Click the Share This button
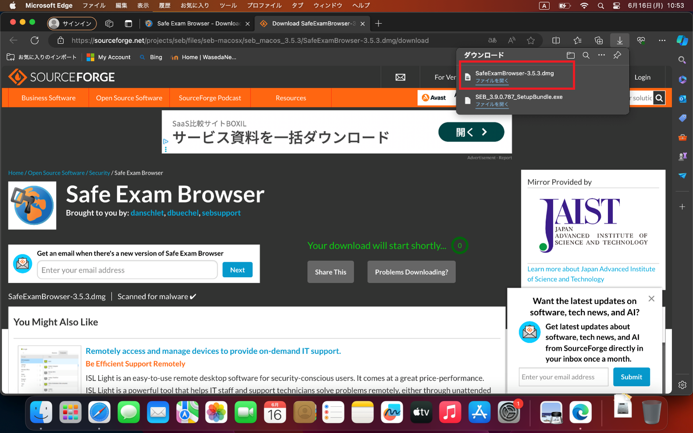Viewport: 693px width, 433px height. pyautogui.click(x=331, y=272)
